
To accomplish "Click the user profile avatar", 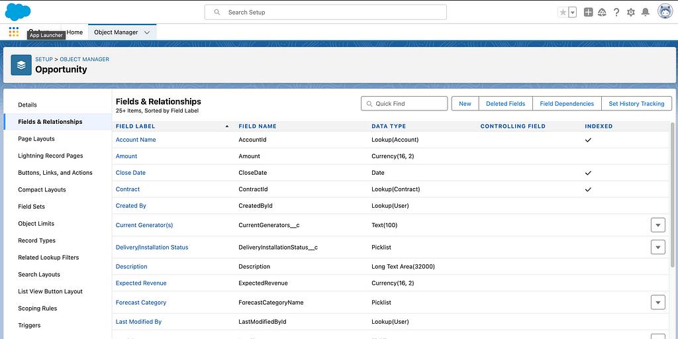I will click(665, 12).
